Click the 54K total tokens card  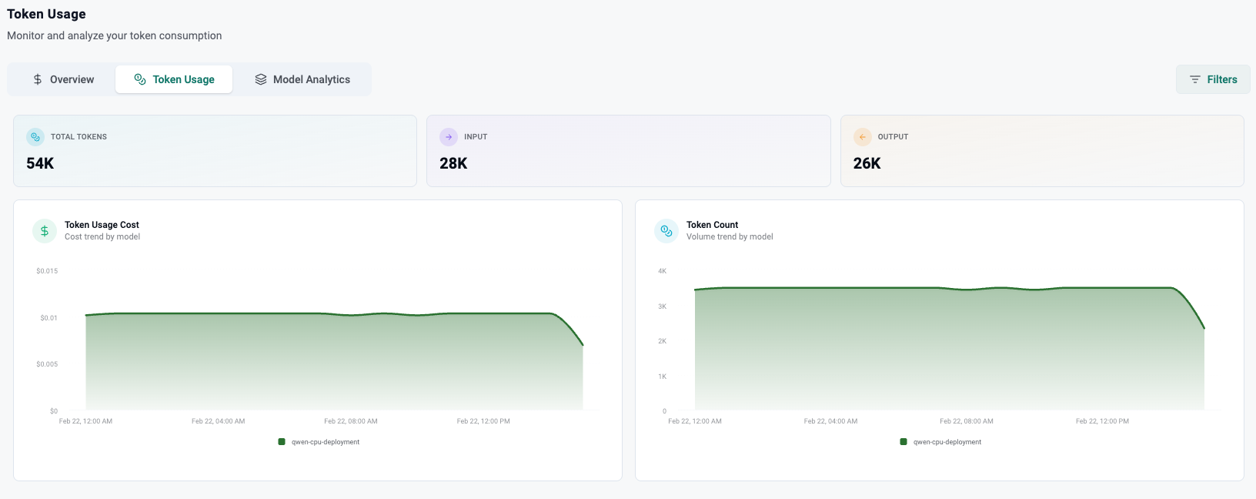point(215,151)
